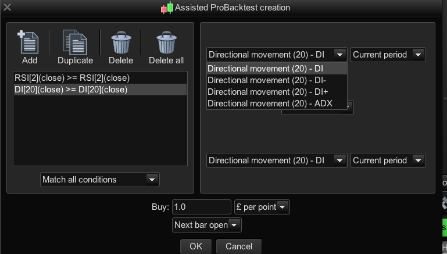Click the Delete trash can icon
This screenshot has height=254, width=447.
(121, 43)
